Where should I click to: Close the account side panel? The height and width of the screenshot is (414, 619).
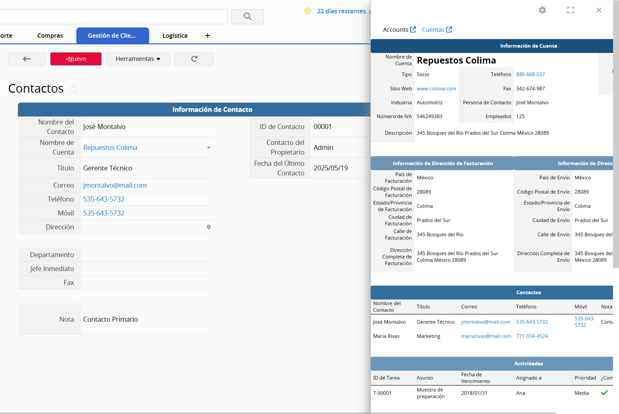coord(598,10)
